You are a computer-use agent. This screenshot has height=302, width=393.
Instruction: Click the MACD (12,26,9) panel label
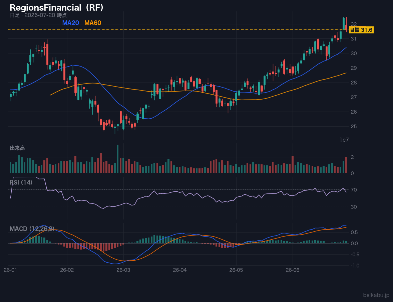[x=32, y=229]
